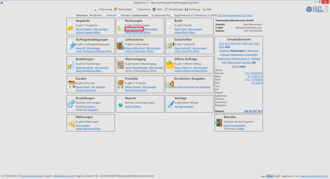330x179 pixels.
Task: Open the Hilfe menu
Action: [207, 9]
